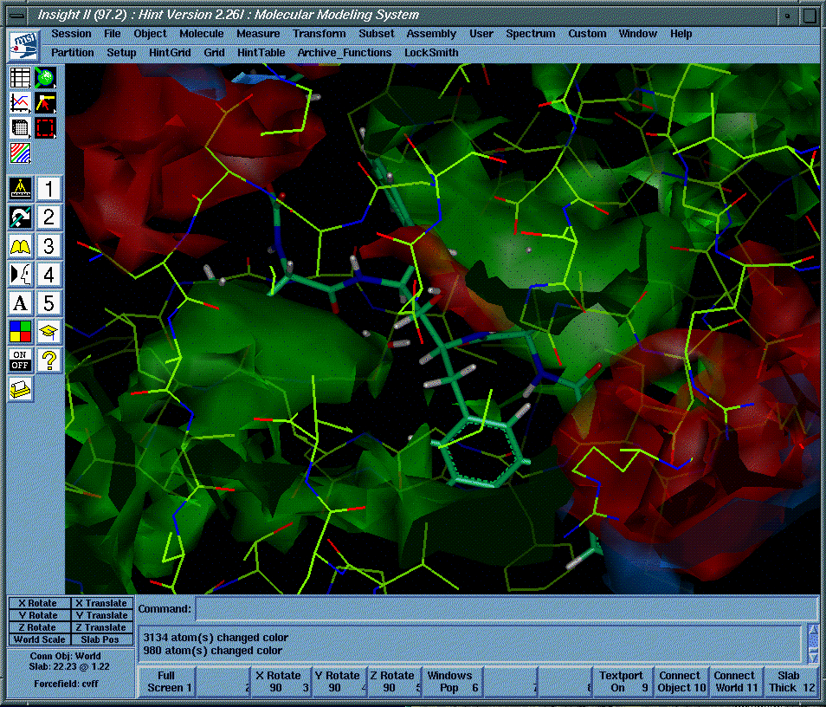Open the Session menu
This screenshot has height=707, width=826.
click(x=71, y=34)
